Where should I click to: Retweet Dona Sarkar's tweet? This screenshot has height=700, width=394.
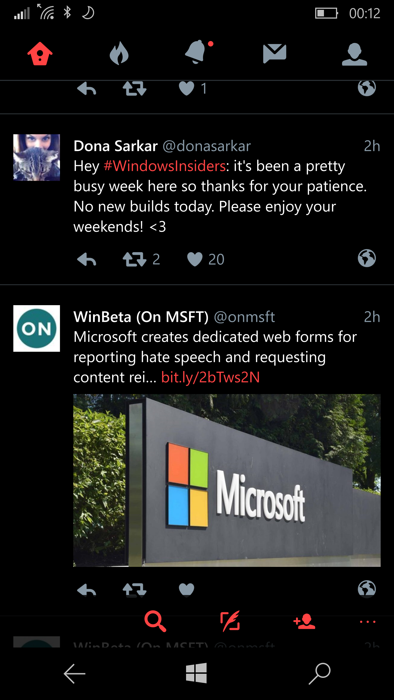pos(135,259)
